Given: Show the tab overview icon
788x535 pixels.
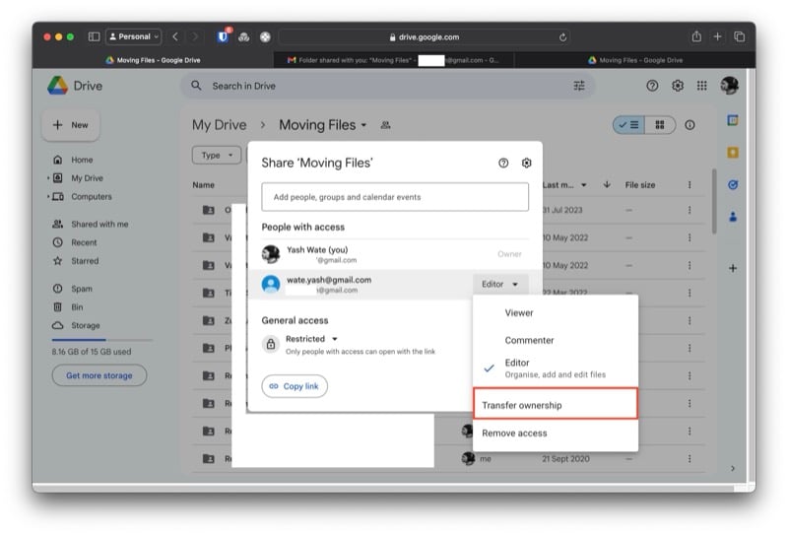Looking at the screenshot, I should click(x=740, y=36).
